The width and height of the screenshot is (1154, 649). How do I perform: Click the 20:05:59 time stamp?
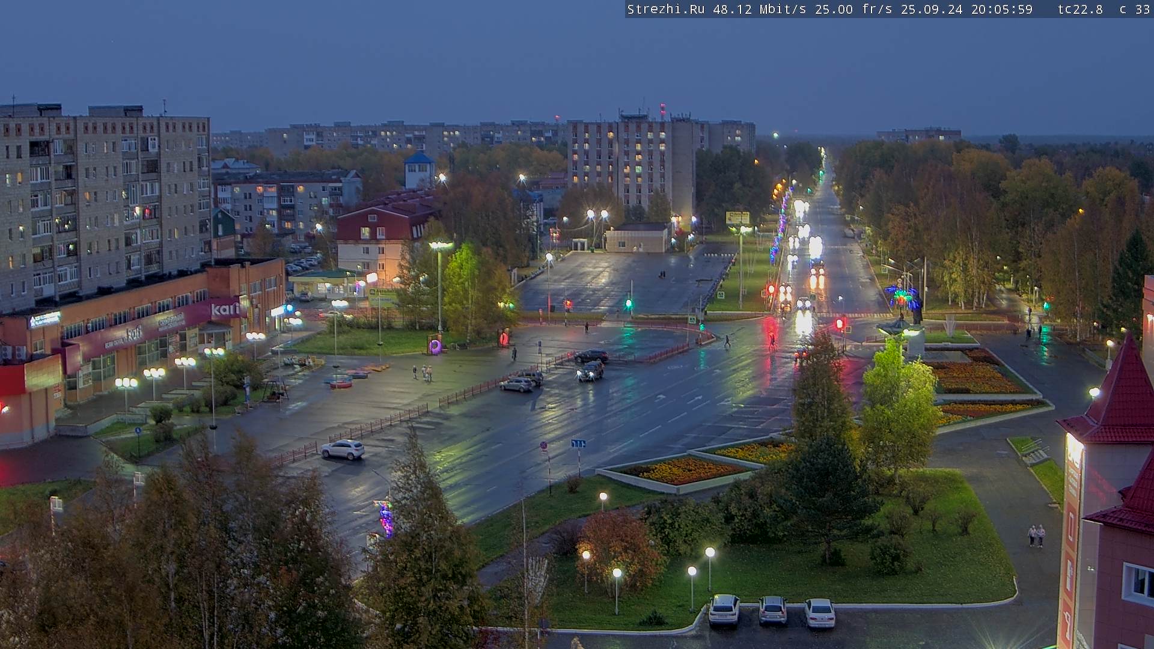pos(1001,10)
